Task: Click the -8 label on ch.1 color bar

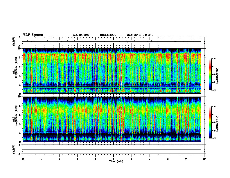Action: pos(214,74)
